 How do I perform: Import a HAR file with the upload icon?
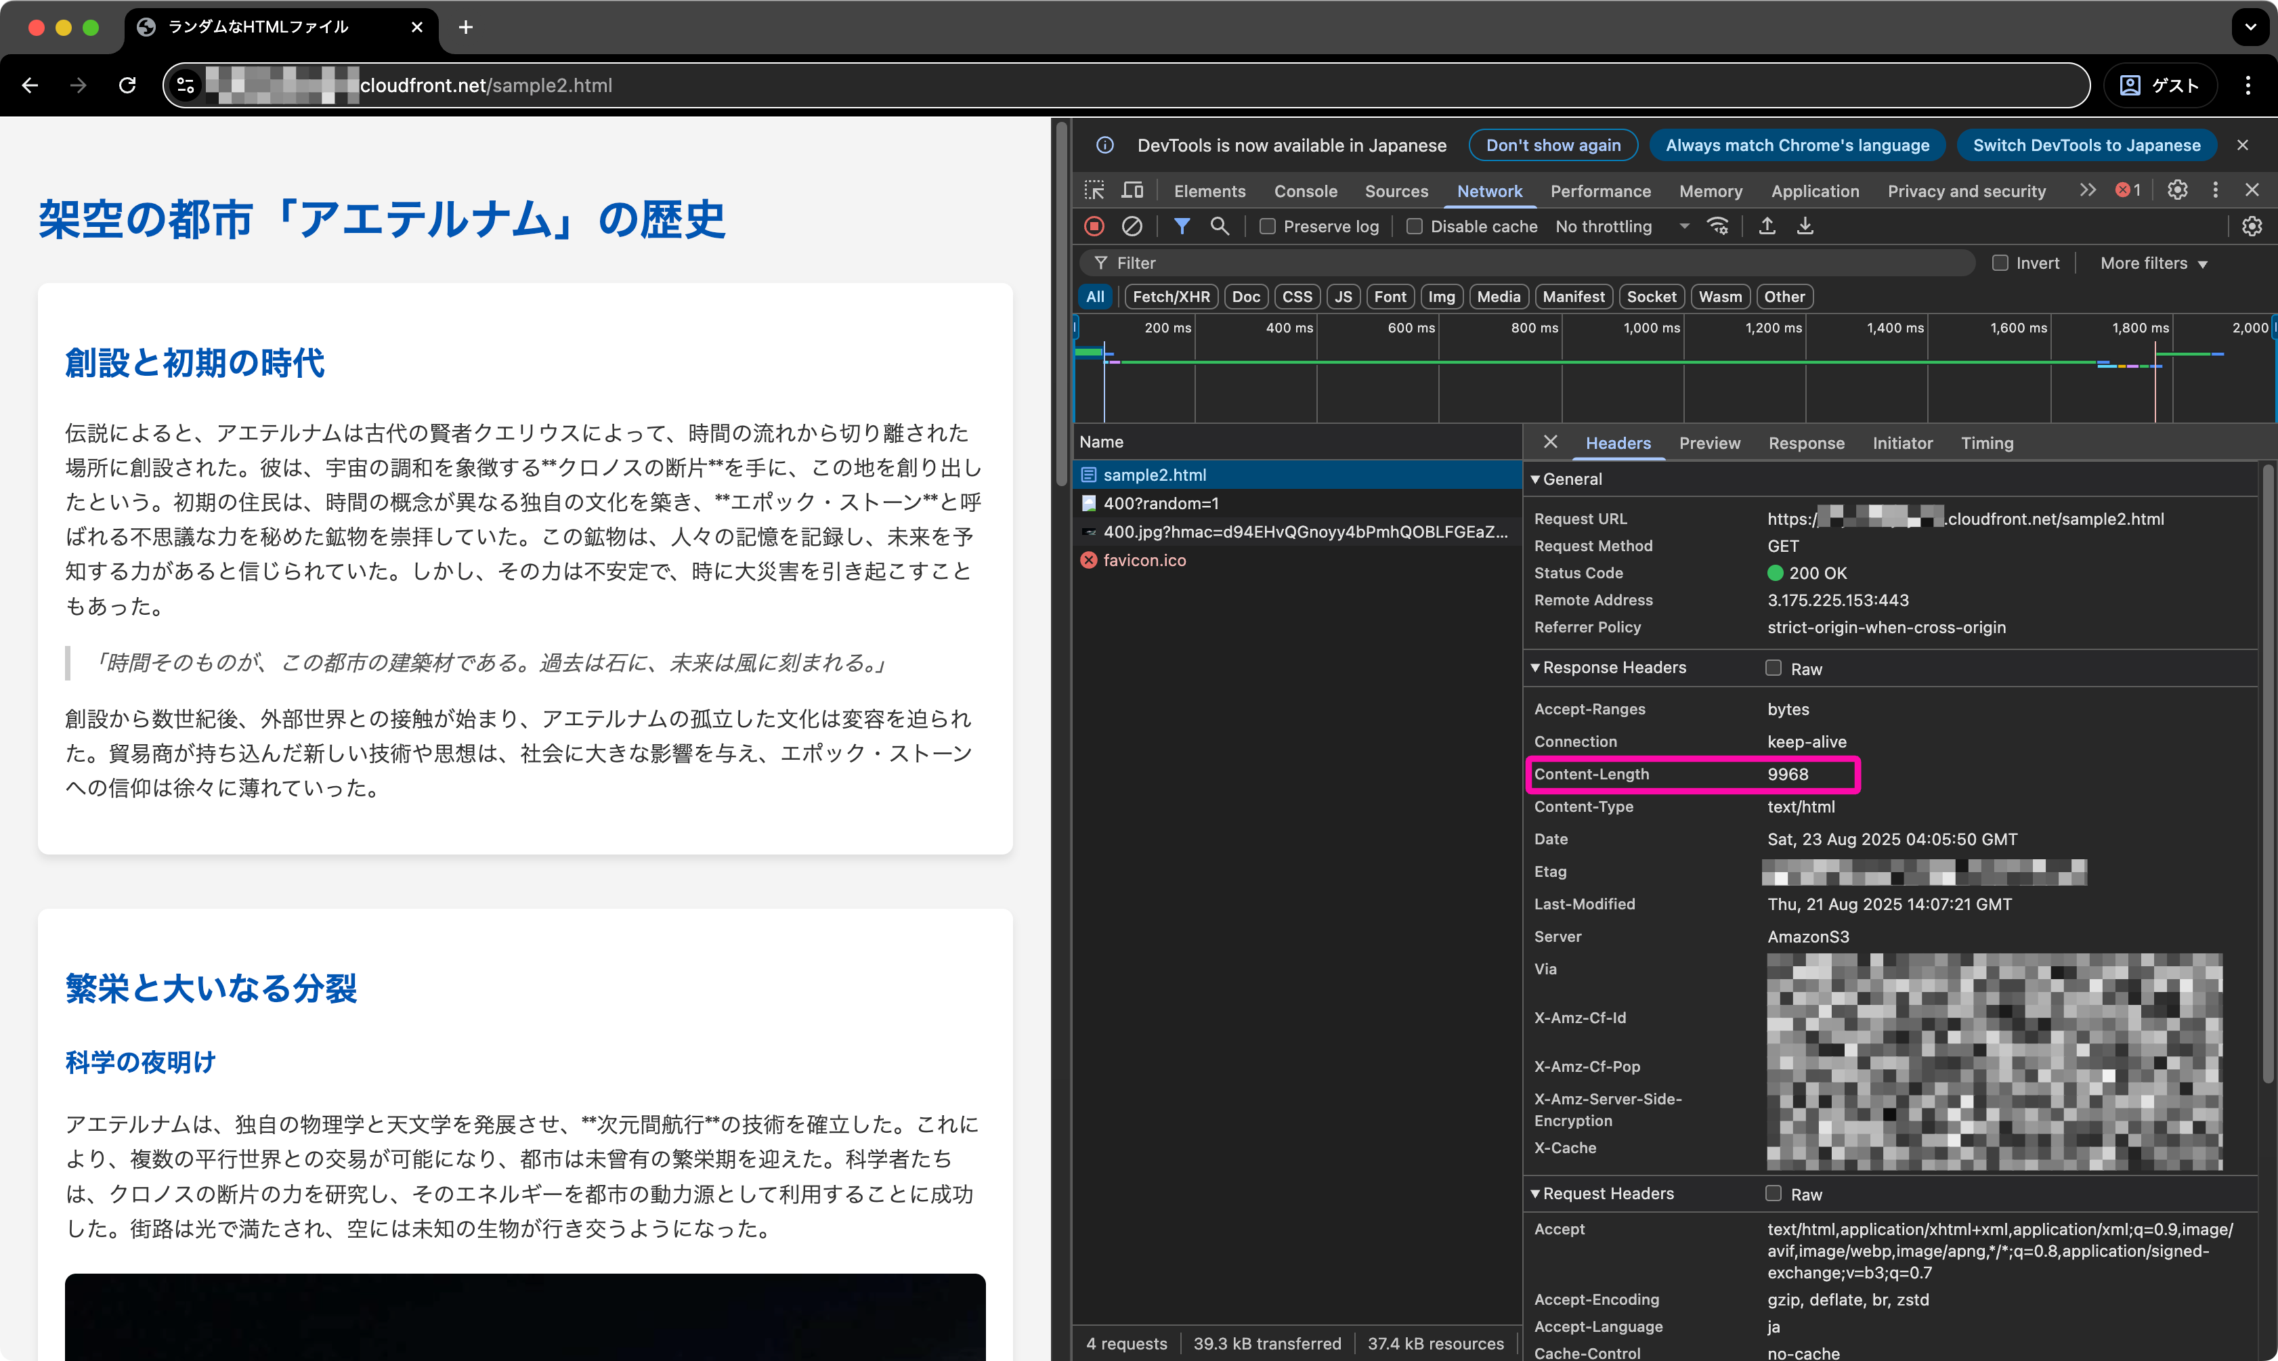(1767, 225)
